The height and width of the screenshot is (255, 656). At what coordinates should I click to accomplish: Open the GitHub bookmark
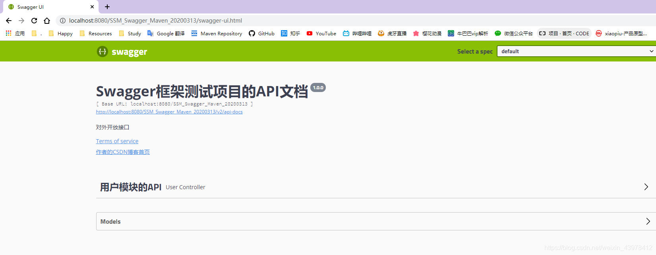(261, 33)
